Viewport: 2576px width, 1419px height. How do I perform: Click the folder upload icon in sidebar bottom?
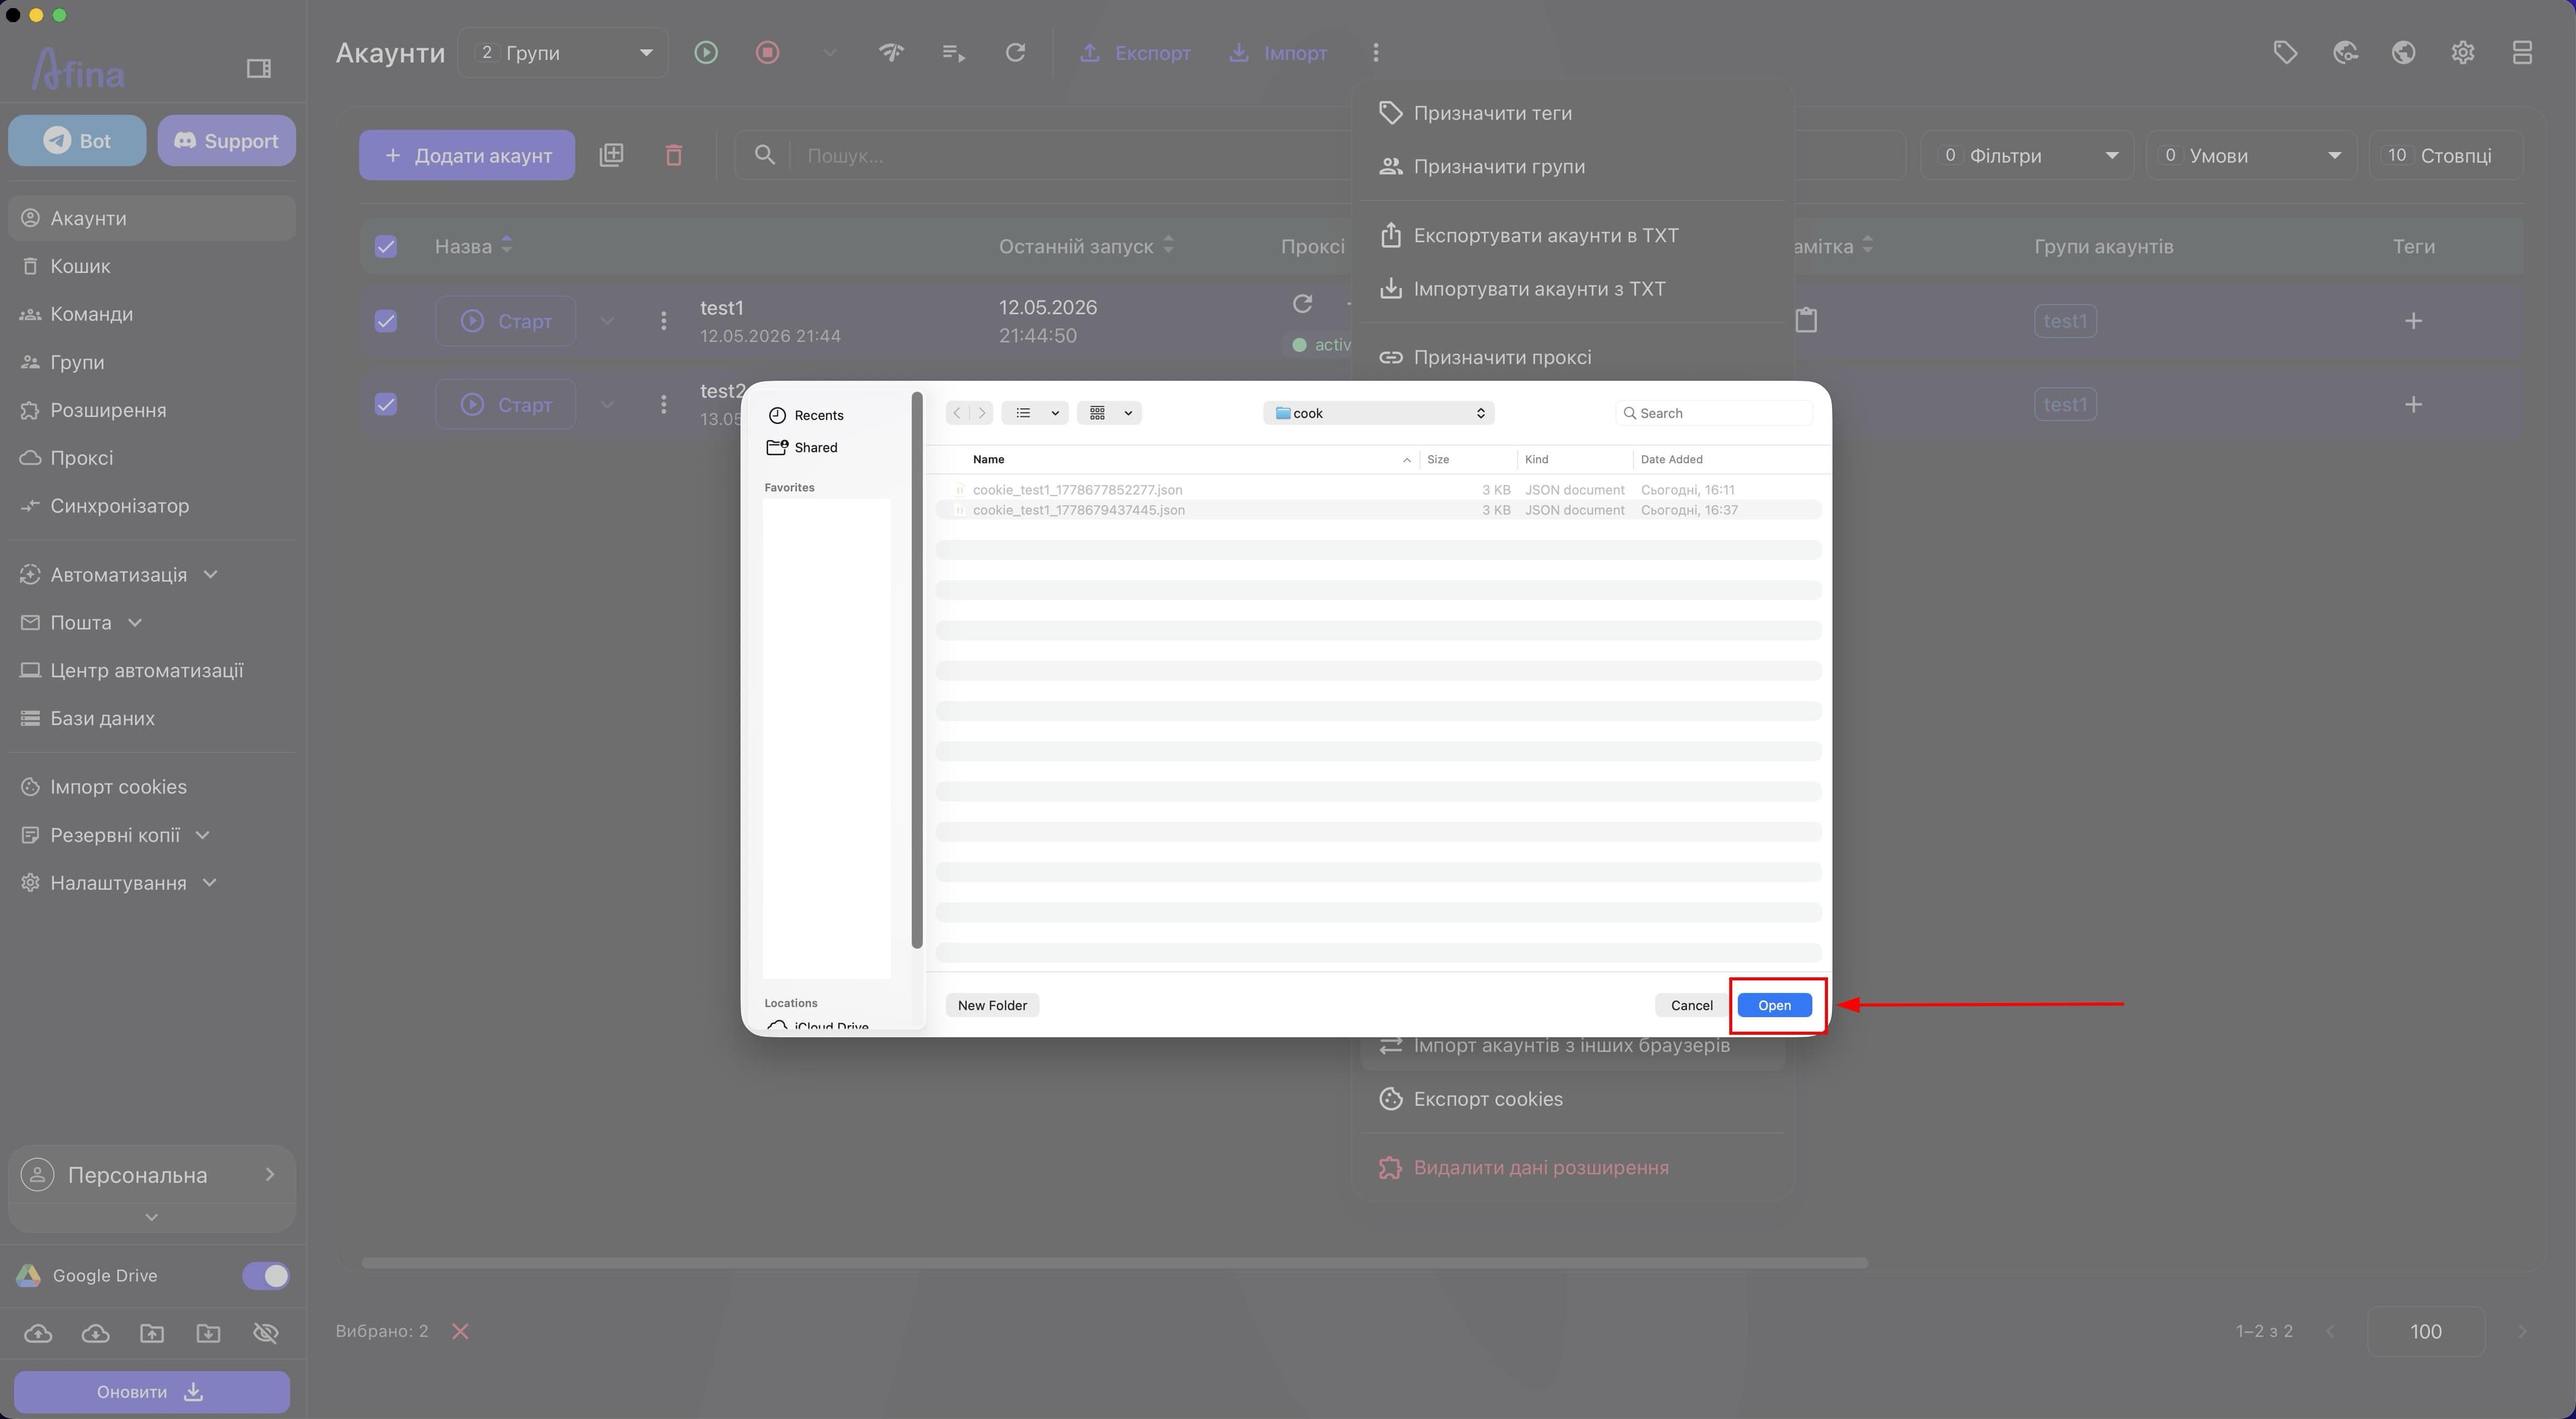point(152,1333)
